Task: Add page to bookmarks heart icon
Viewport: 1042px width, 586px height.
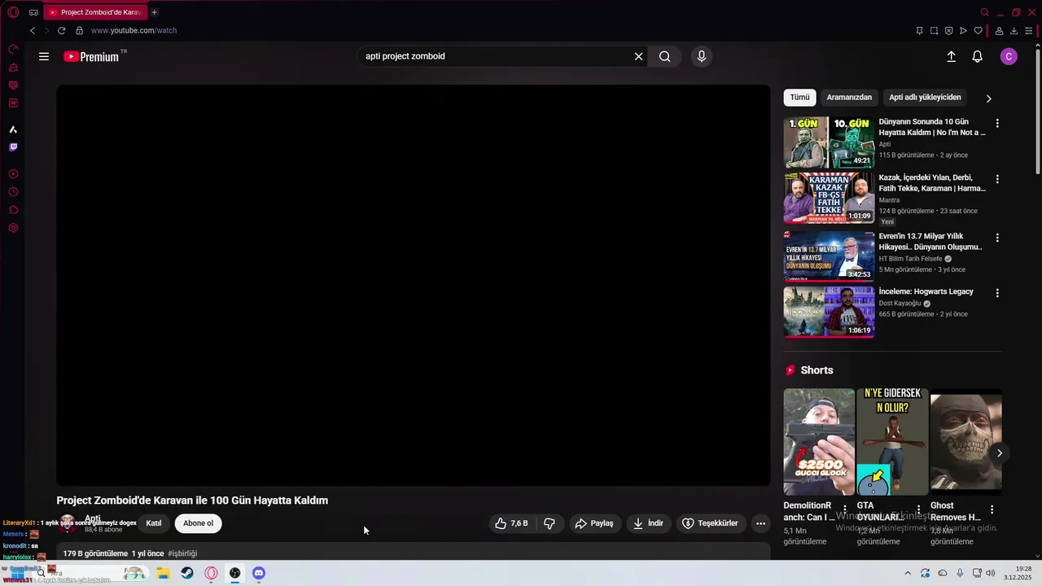Action: click(978, 30)
